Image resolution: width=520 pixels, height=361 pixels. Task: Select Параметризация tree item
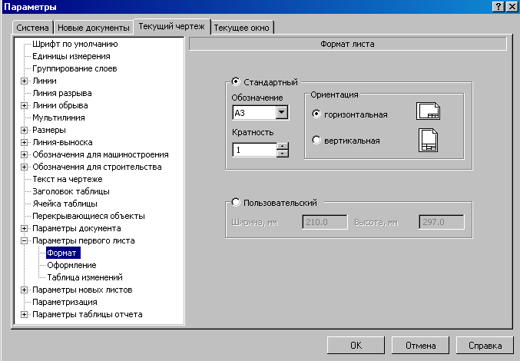coord(65,302)
